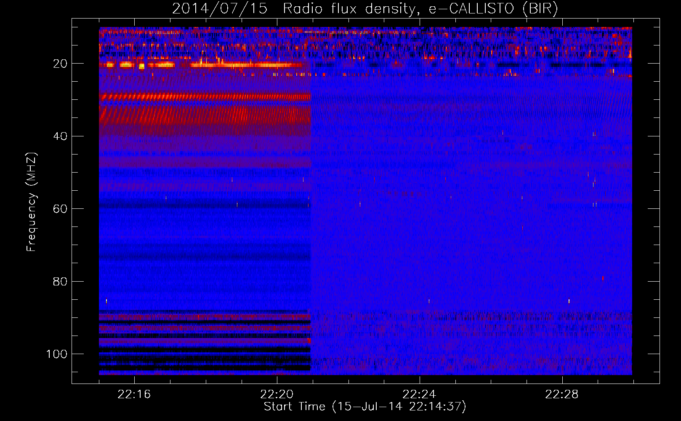Image resolution: width=681 pixels, height=421 pixels.
Task: Click the red striped band near 30 MHz
Action: pyautogui.click(x=205, y=97)
